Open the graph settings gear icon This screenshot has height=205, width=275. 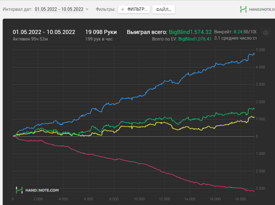click(x=266, y=33)
